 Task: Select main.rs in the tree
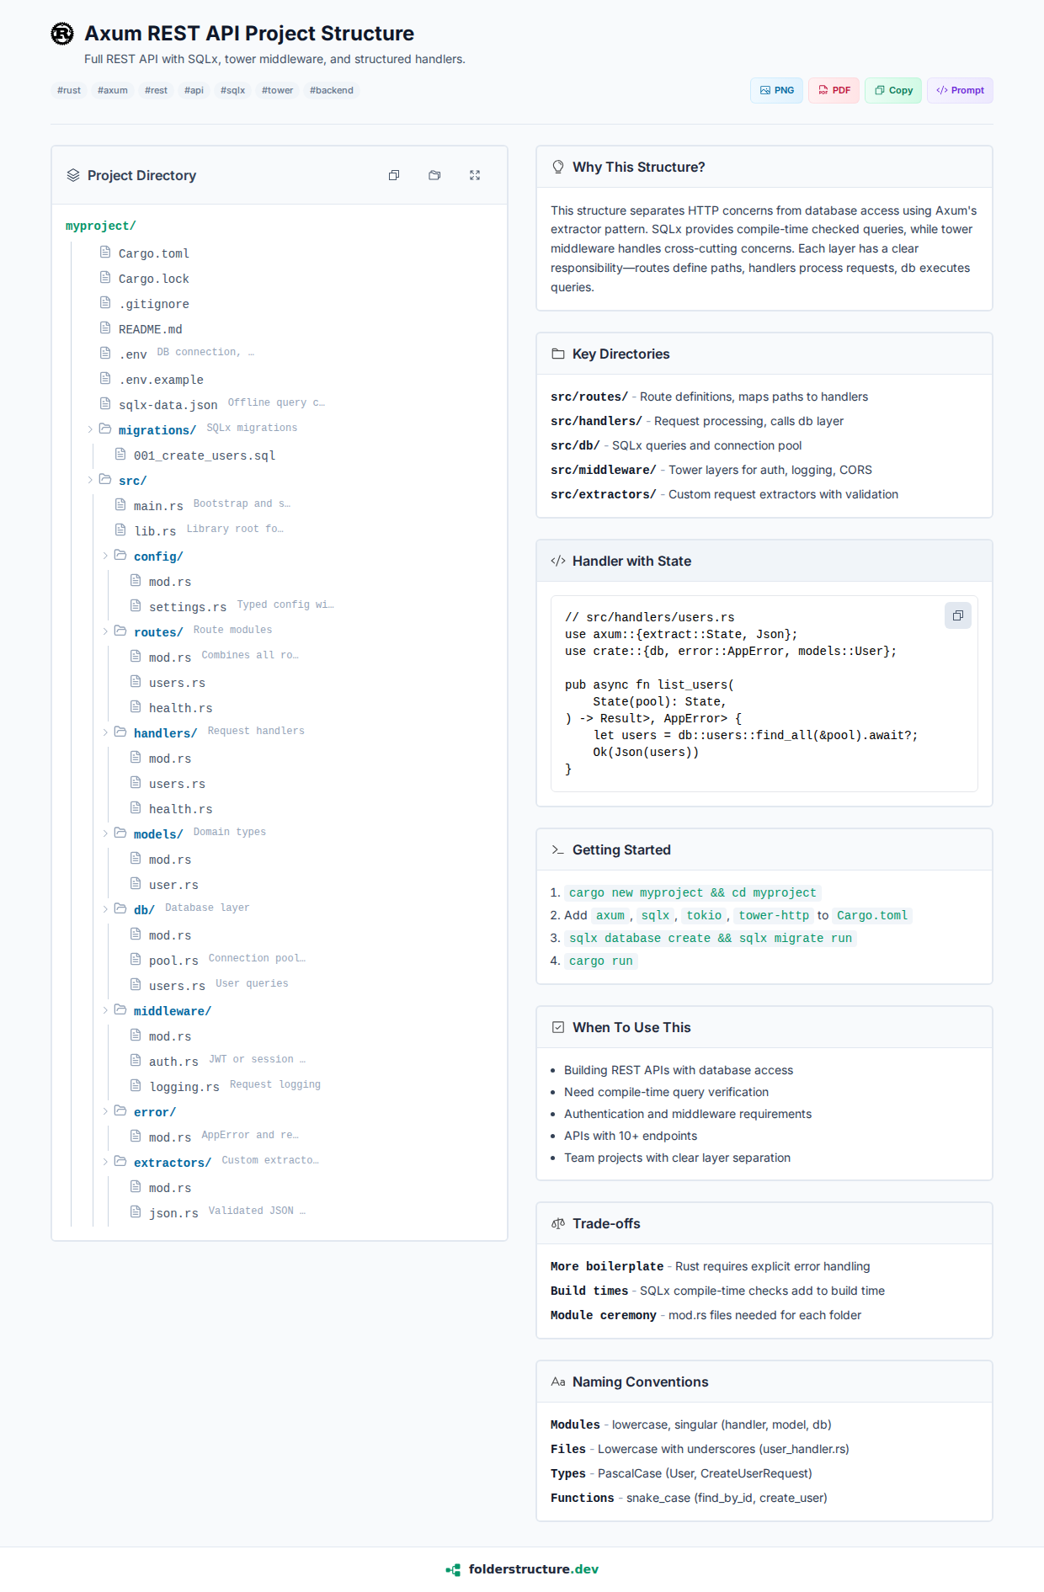pos(158,506)
